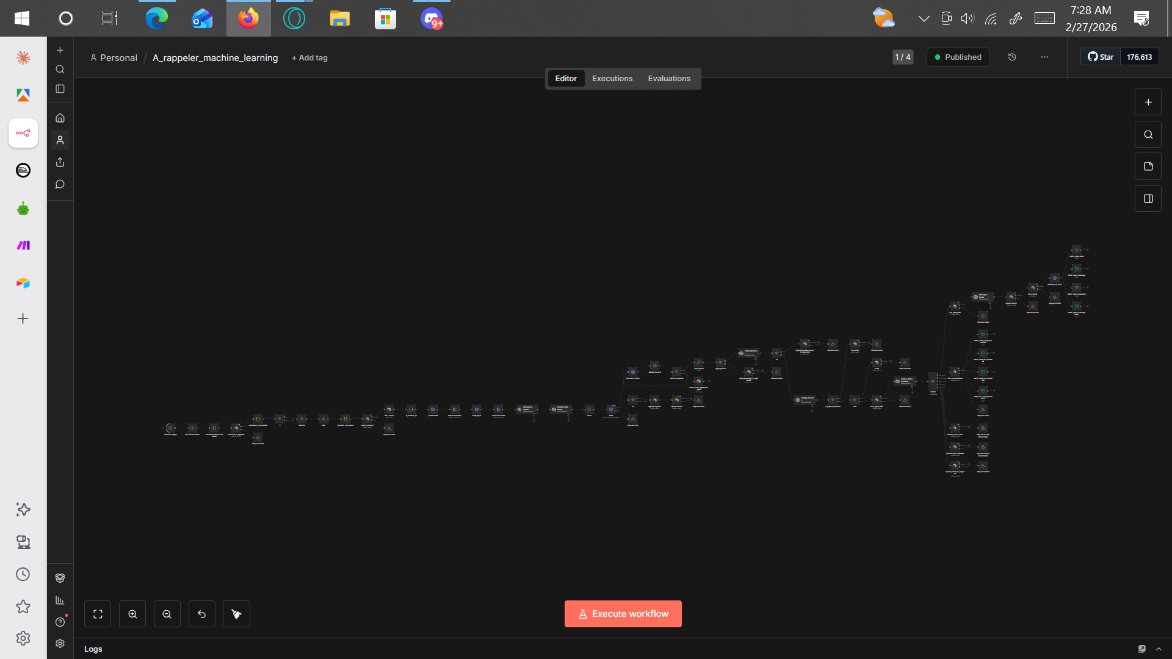Add a node with the plus button
Screen dimensions: 1172x659
click(x=1148, y=103)
